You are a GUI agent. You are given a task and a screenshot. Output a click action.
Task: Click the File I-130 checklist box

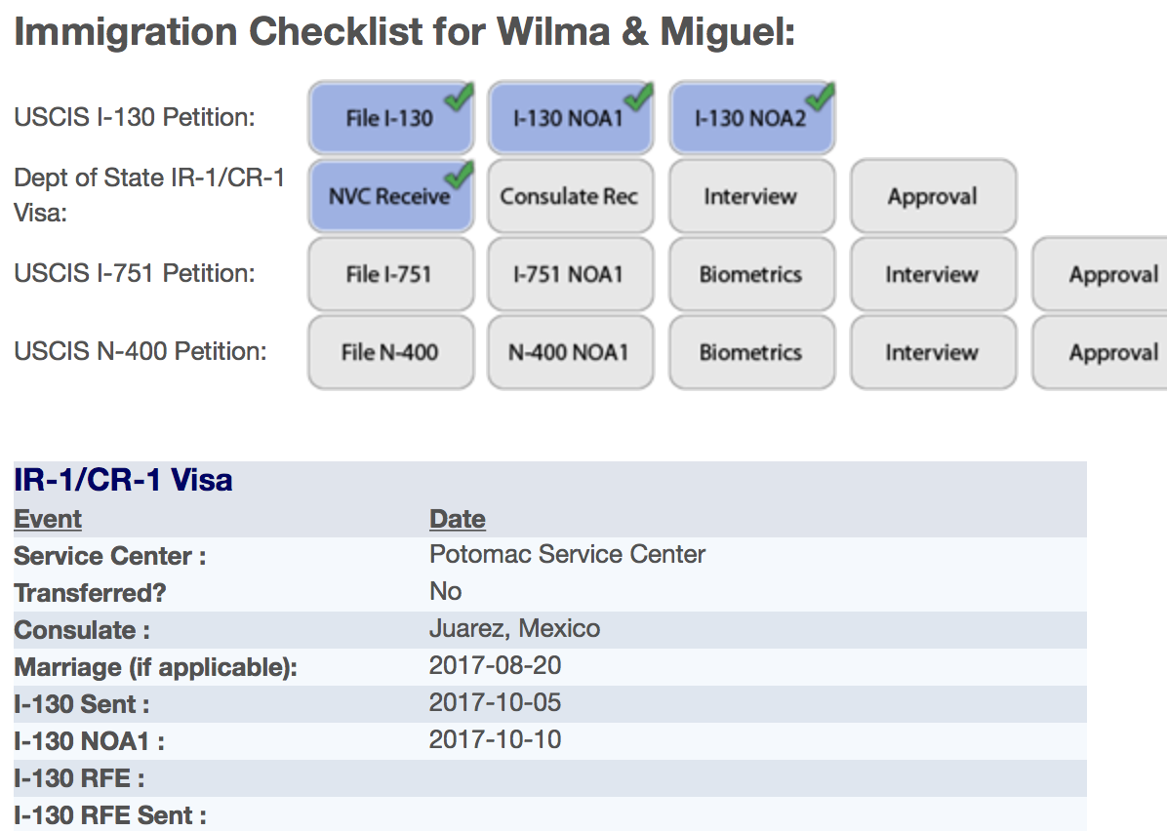[x=390, y=118]
